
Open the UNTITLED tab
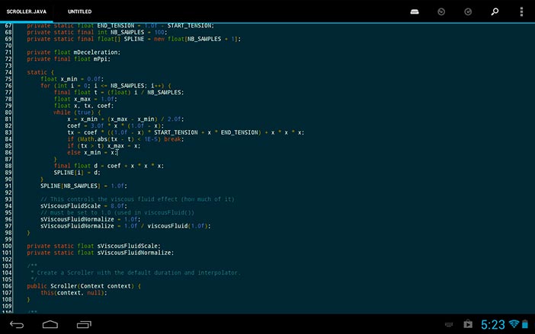point(79,11)
